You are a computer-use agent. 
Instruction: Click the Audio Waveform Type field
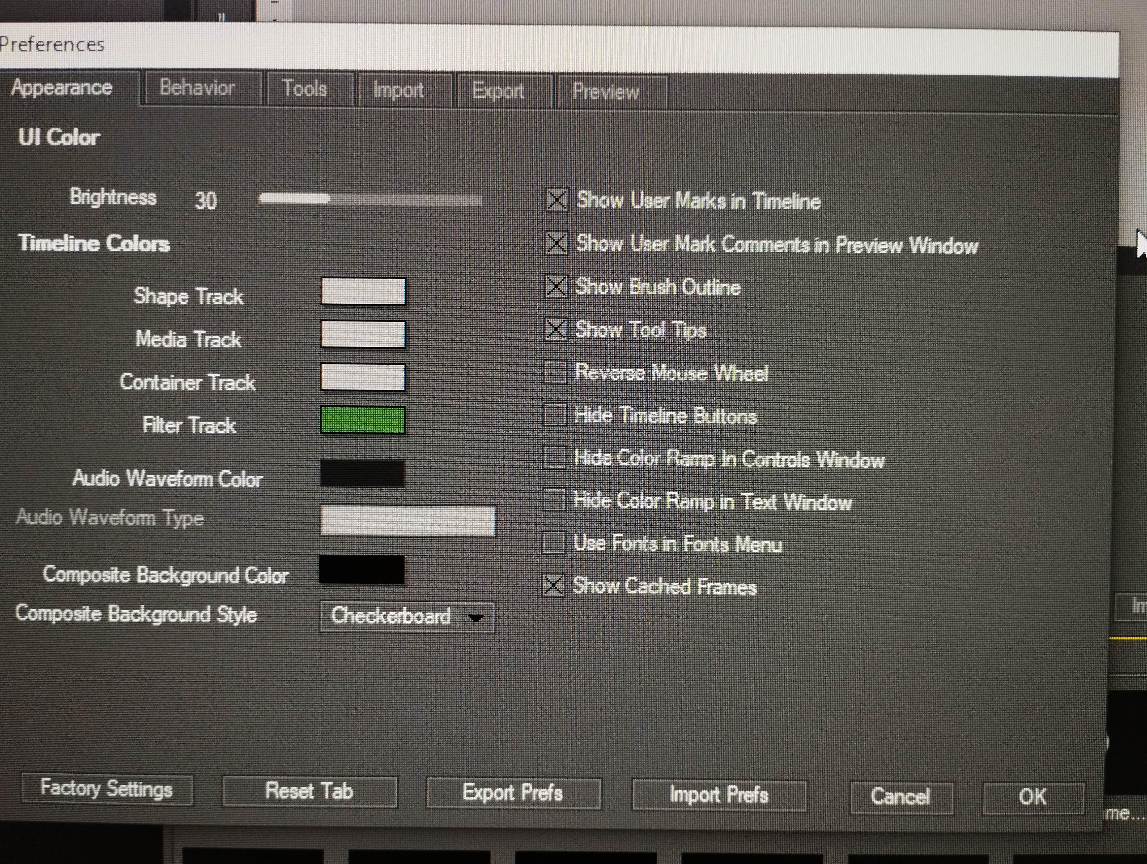click(408, 521)
